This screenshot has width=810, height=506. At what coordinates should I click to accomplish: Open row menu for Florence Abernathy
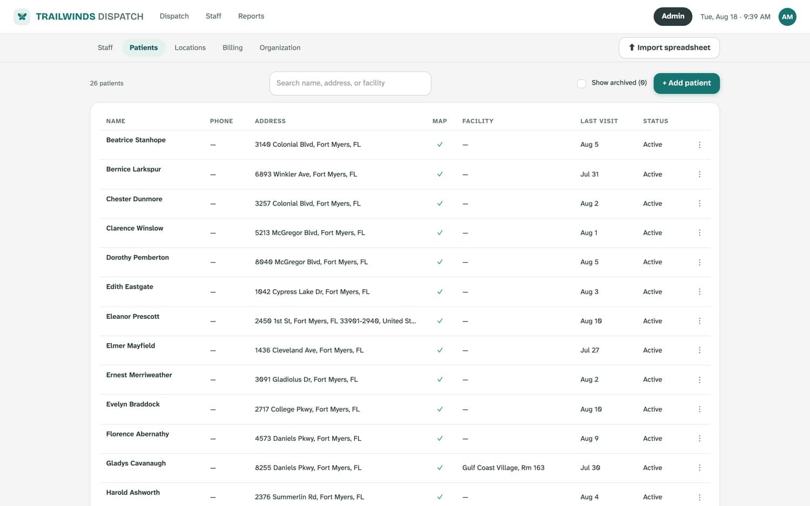pyautogui.click(x=699, y=439)
